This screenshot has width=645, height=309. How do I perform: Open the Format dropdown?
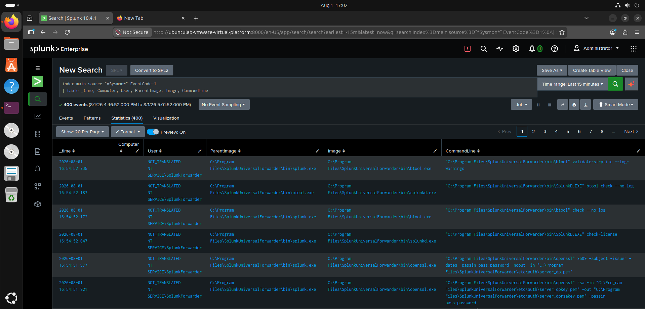click(128, 132)
